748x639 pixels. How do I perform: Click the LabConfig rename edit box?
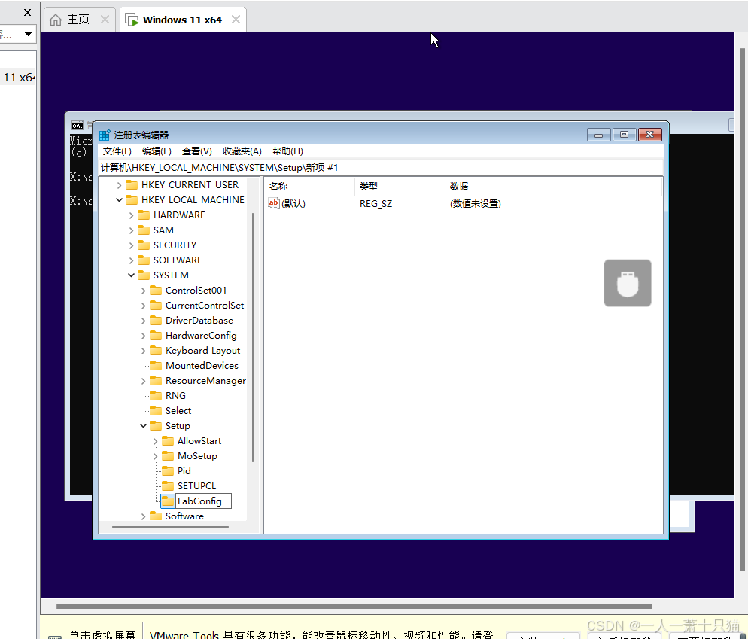coord(203,501)
